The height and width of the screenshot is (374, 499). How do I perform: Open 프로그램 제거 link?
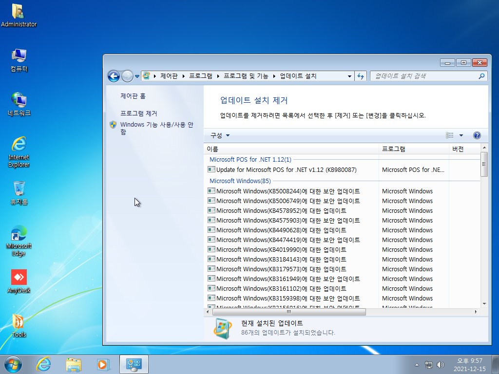(x=139, y=113)
